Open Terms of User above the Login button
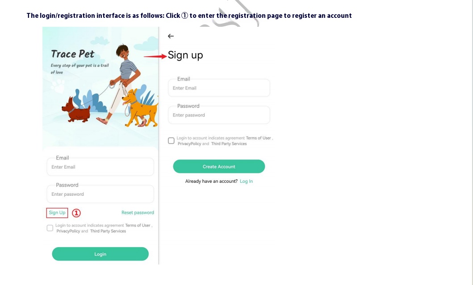 click(x=138, y=226)
